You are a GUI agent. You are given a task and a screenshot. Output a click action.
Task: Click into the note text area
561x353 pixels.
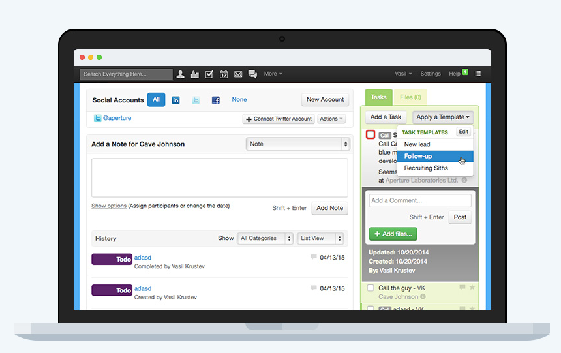220,178
